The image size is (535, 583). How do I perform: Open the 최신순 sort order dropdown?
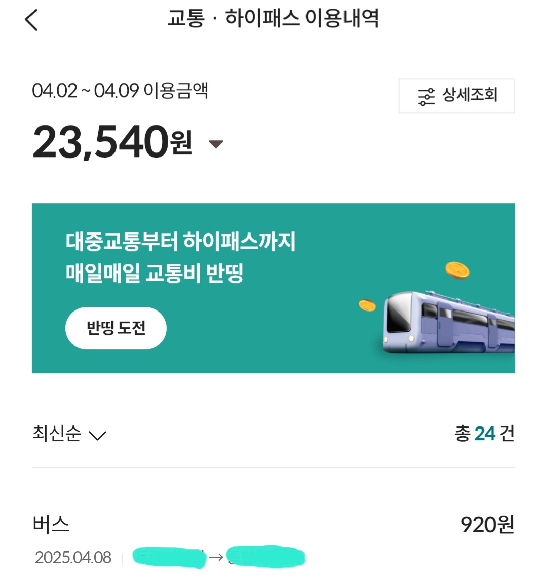click(69, 434)
